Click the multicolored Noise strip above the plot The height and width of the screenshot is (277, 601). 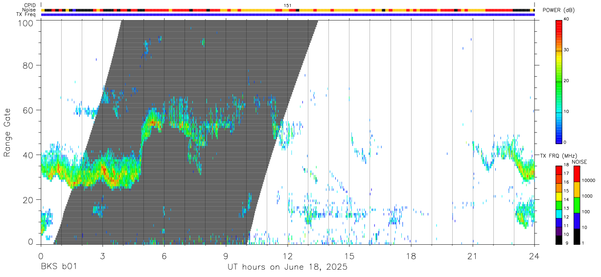point(287,10)
